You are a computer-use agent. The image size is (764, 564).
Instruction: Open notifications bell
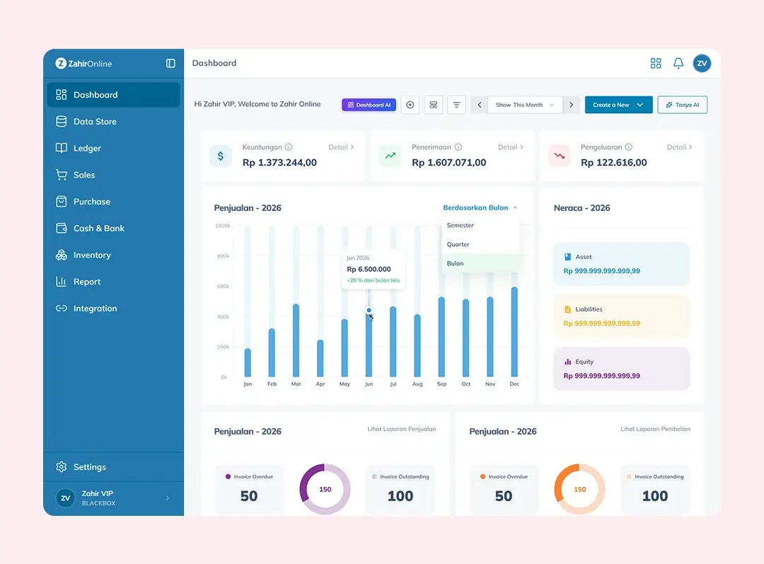click(678, 64)
